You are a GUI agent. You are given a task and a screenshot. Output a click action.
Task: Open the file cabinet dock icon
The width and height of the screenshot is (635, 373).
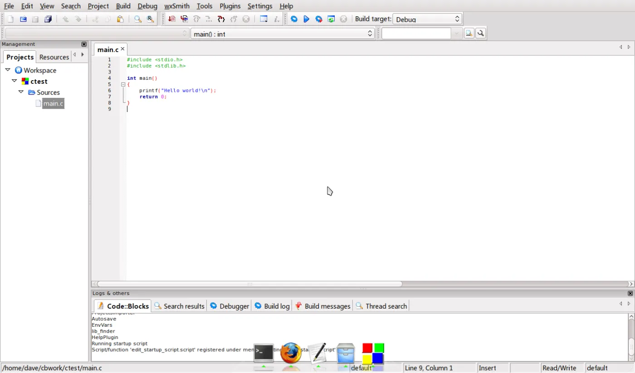[x=346, y=353]
